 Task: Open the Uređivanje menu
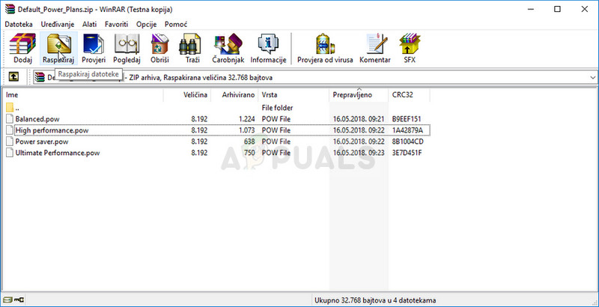coord(58,24)
